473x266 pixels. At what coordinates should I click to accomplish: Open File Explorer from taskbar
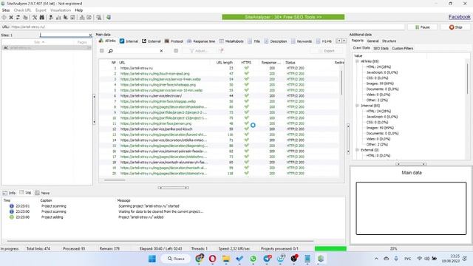tap(226, 259)
